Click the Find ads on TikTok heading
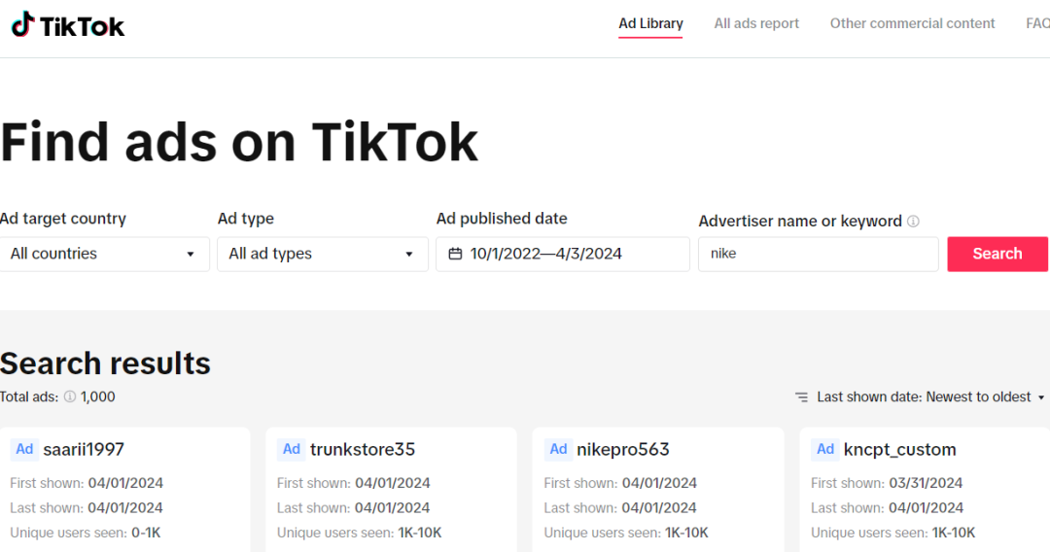 tap(239, 143)
